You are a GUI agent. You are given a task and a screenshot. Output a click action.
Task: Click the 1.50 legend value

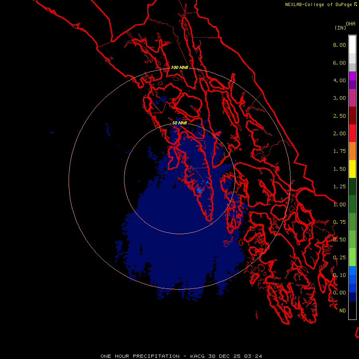pyautogui.click(x=339, y=169)
